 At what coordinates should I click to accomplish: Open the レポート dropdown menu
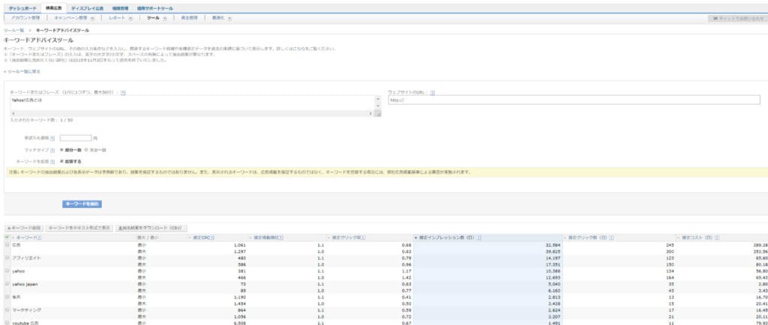pyautogui.click(x=130, y=17)
